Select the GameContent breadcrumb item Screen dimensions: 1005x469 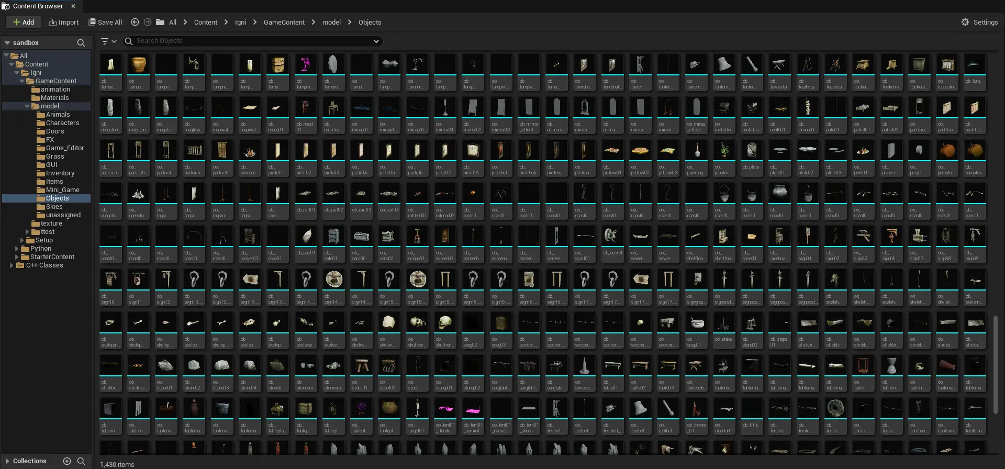[x=284, y=22]
